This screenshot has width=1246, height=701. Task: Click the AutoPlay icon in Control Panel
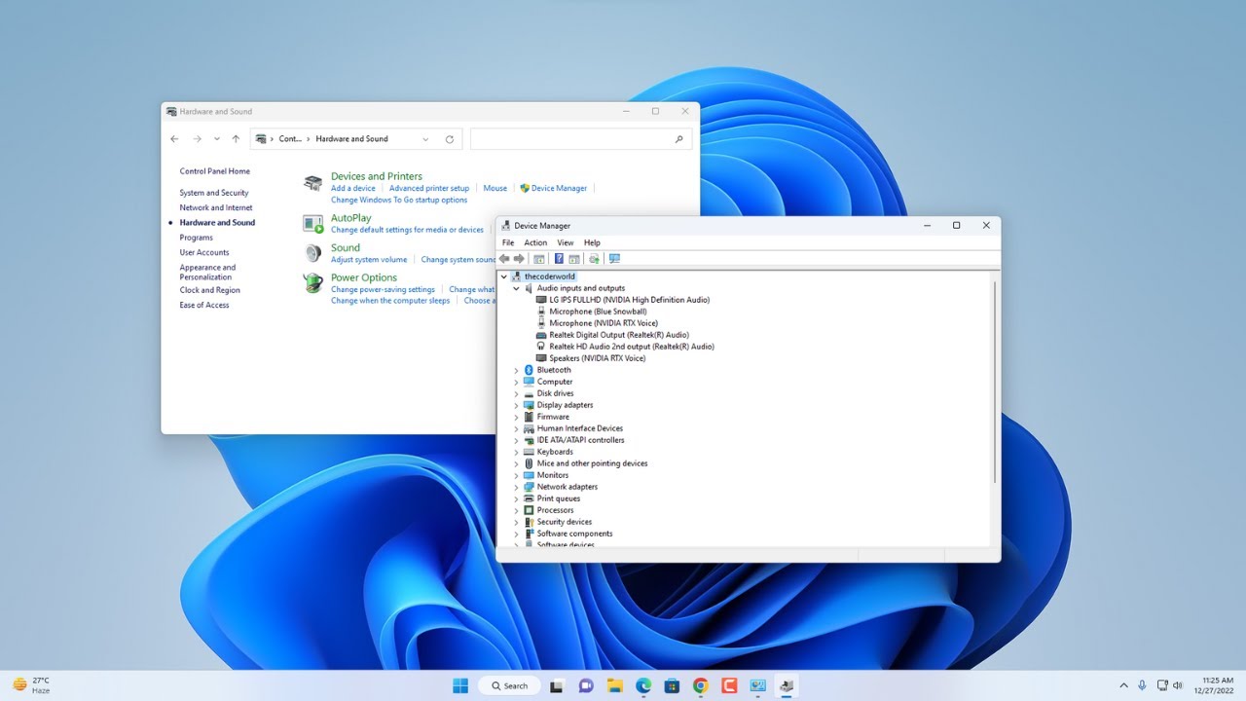tap(312, 223)
